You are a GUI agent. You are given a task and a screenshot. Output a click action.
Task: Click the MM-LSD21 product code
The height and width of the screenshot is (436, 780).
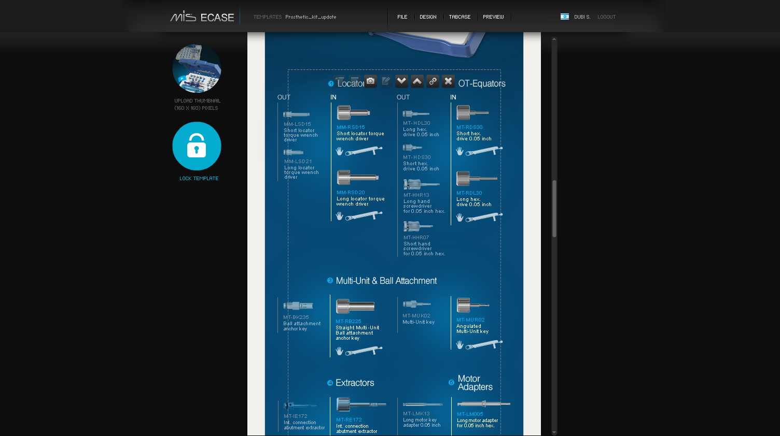pyautogui.click(x=298, y=162)
